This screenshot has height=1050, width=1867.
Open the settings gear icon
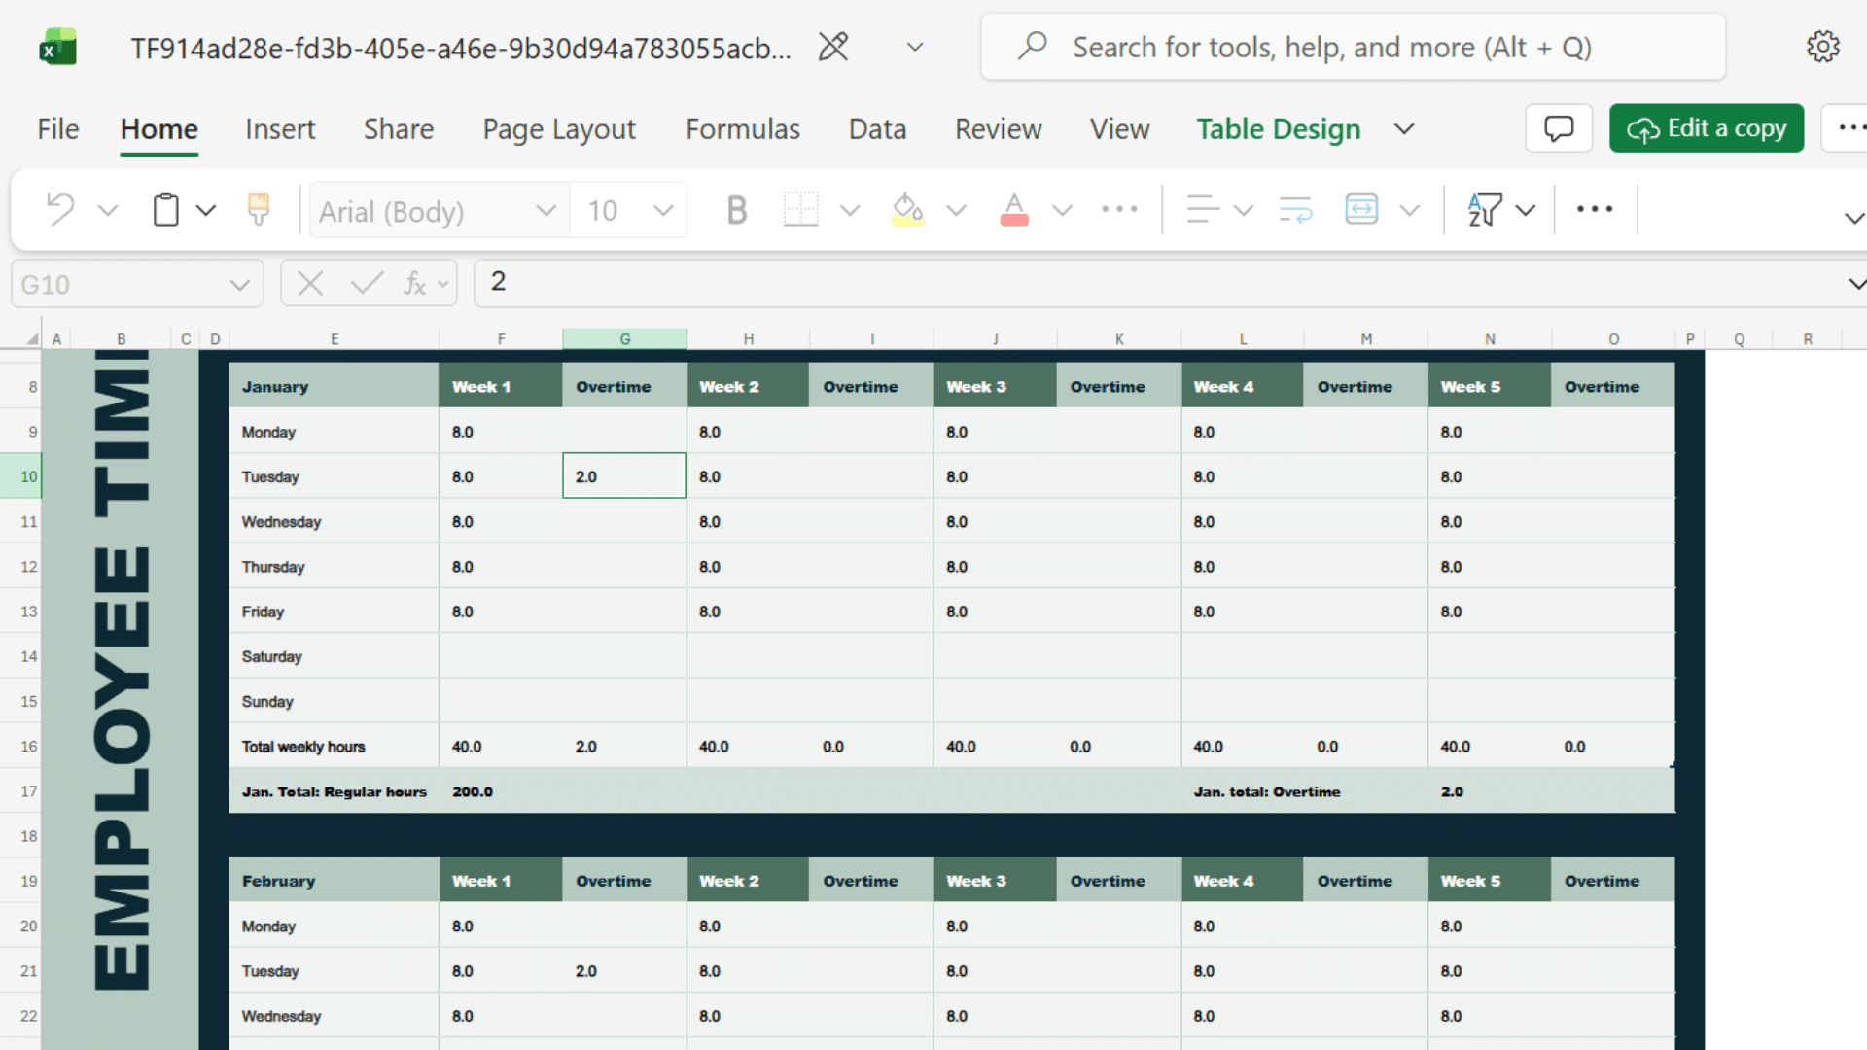coord(1823,47)
